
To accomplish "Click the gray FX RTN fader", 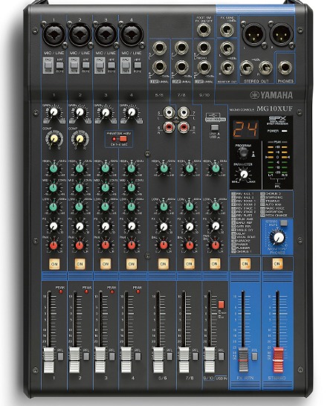I will click(x=243, y=360).
